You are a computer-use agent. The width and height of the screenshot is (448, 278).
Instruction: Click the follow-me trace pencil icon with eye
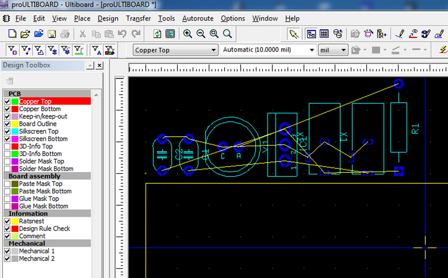coord(413,34)
